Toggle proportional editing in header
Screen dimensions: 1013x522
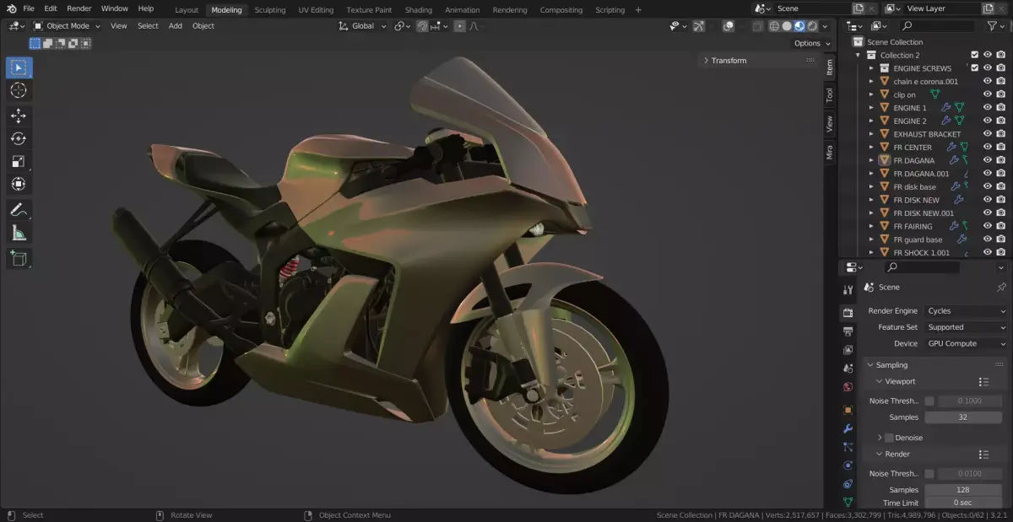point(459,26)
